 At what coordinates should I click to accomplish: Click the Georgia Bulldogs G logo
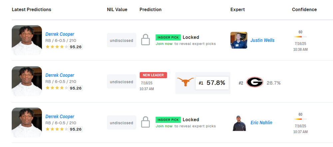point(255,82)
